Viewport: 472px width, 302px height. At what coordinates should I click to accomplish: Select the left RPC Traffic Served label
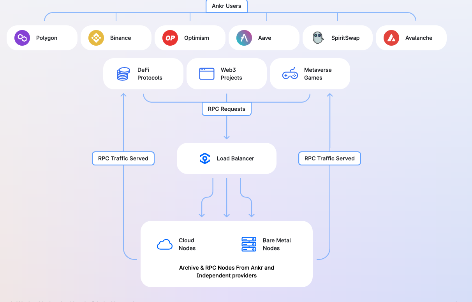click(x=123, y=158)
